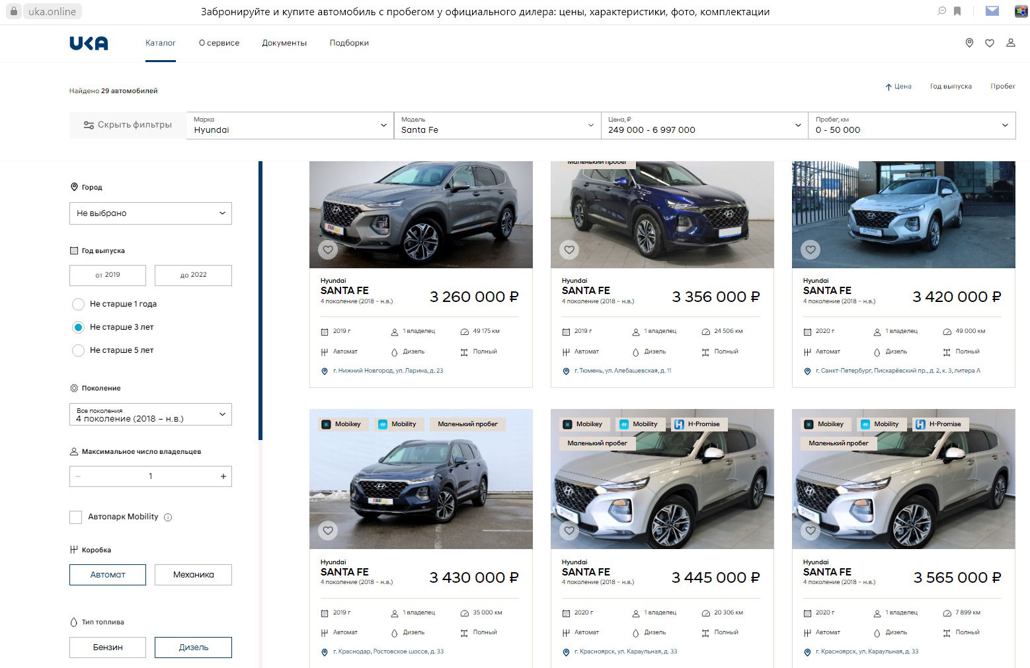The height and width of the screenshot is (668, 1030).
Task: Click the site lock icon in address bar
Action: coord(14,11)
